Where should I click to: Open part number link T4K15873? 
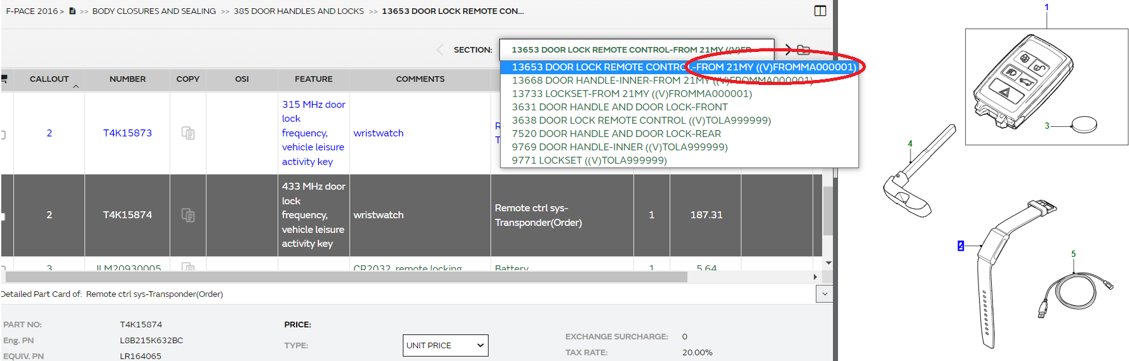(127, 133)
